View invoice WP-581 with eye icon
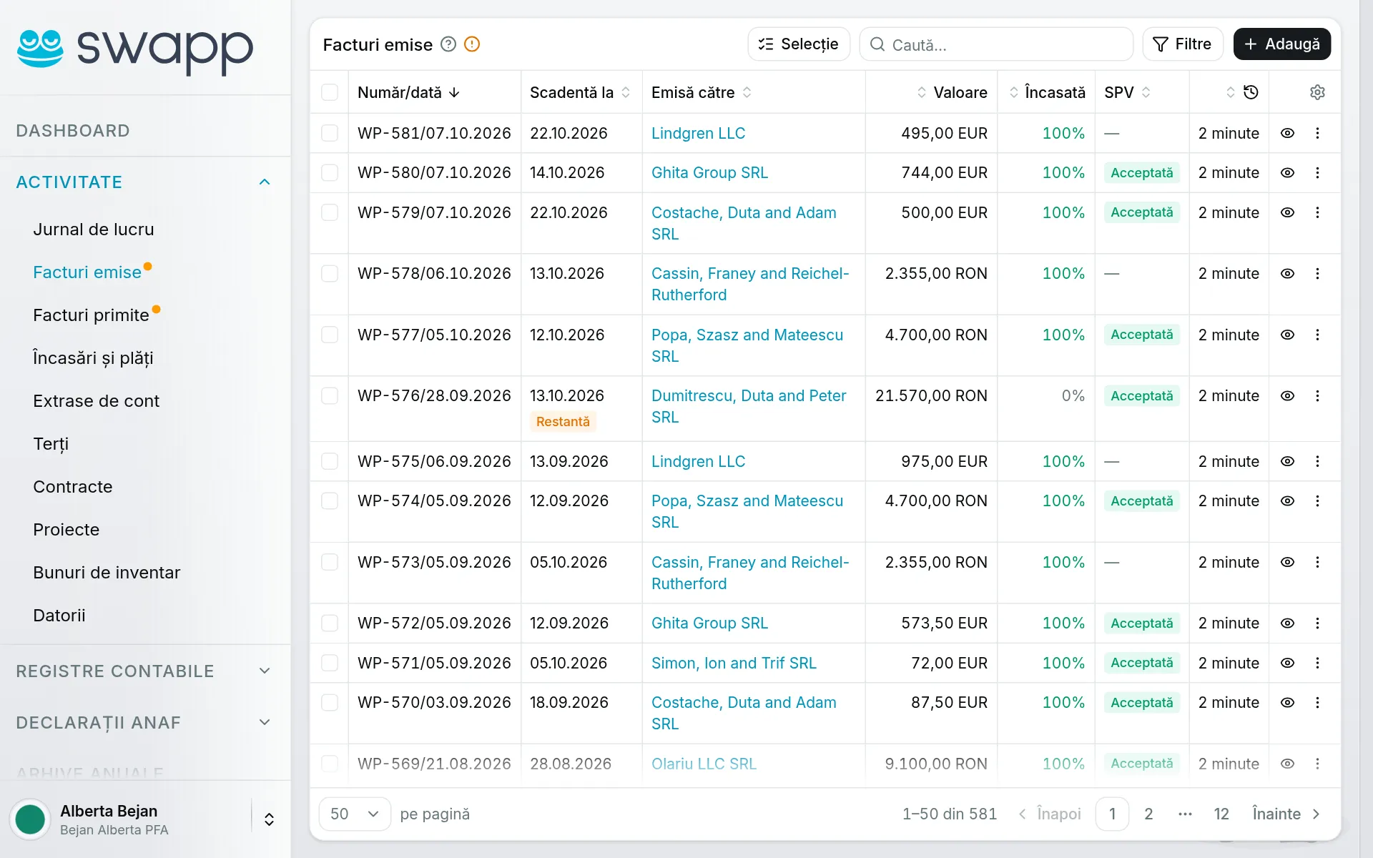 coord(1287,133)
